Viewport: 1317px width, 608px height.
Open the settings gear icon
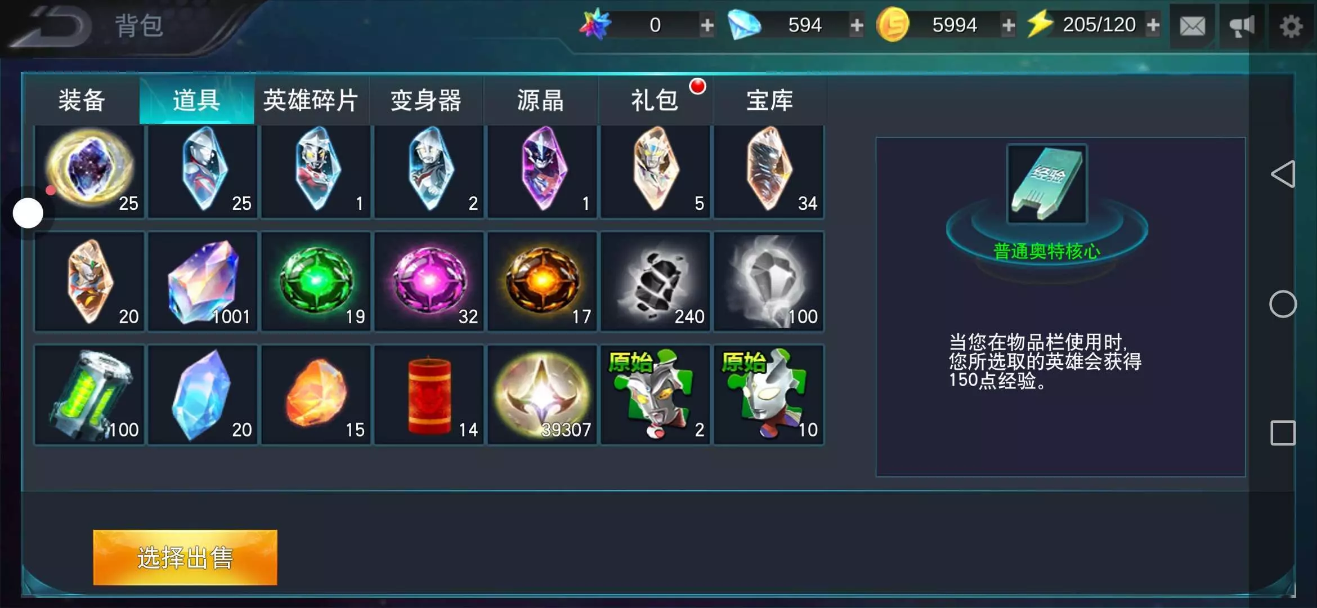click(1291, 26)
